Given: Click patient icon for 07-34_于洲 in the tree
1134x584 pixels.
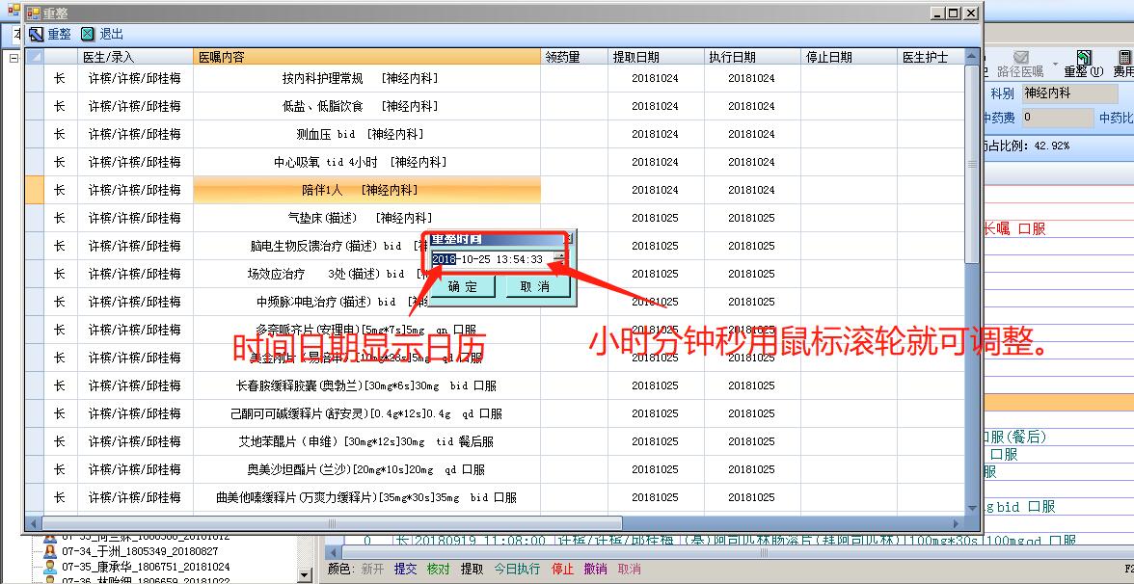Looking at the screenshot, I should point(50,552).
